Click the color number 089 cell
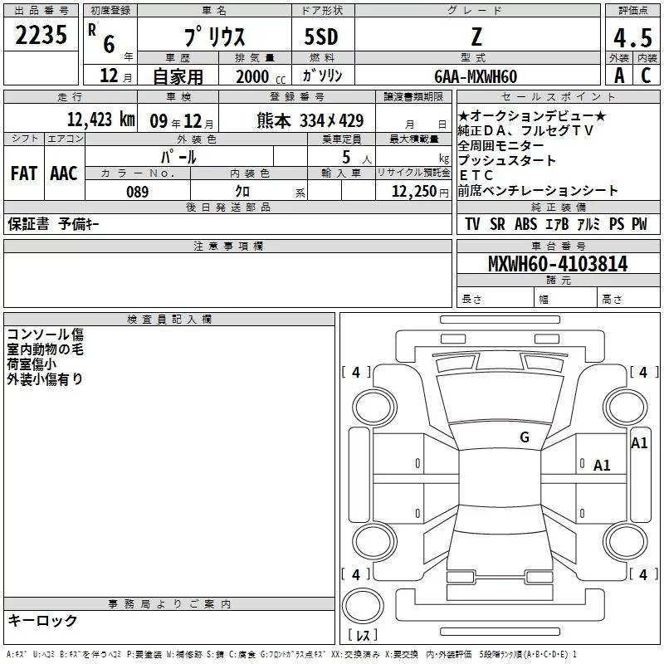 click(x=137, y=192)
